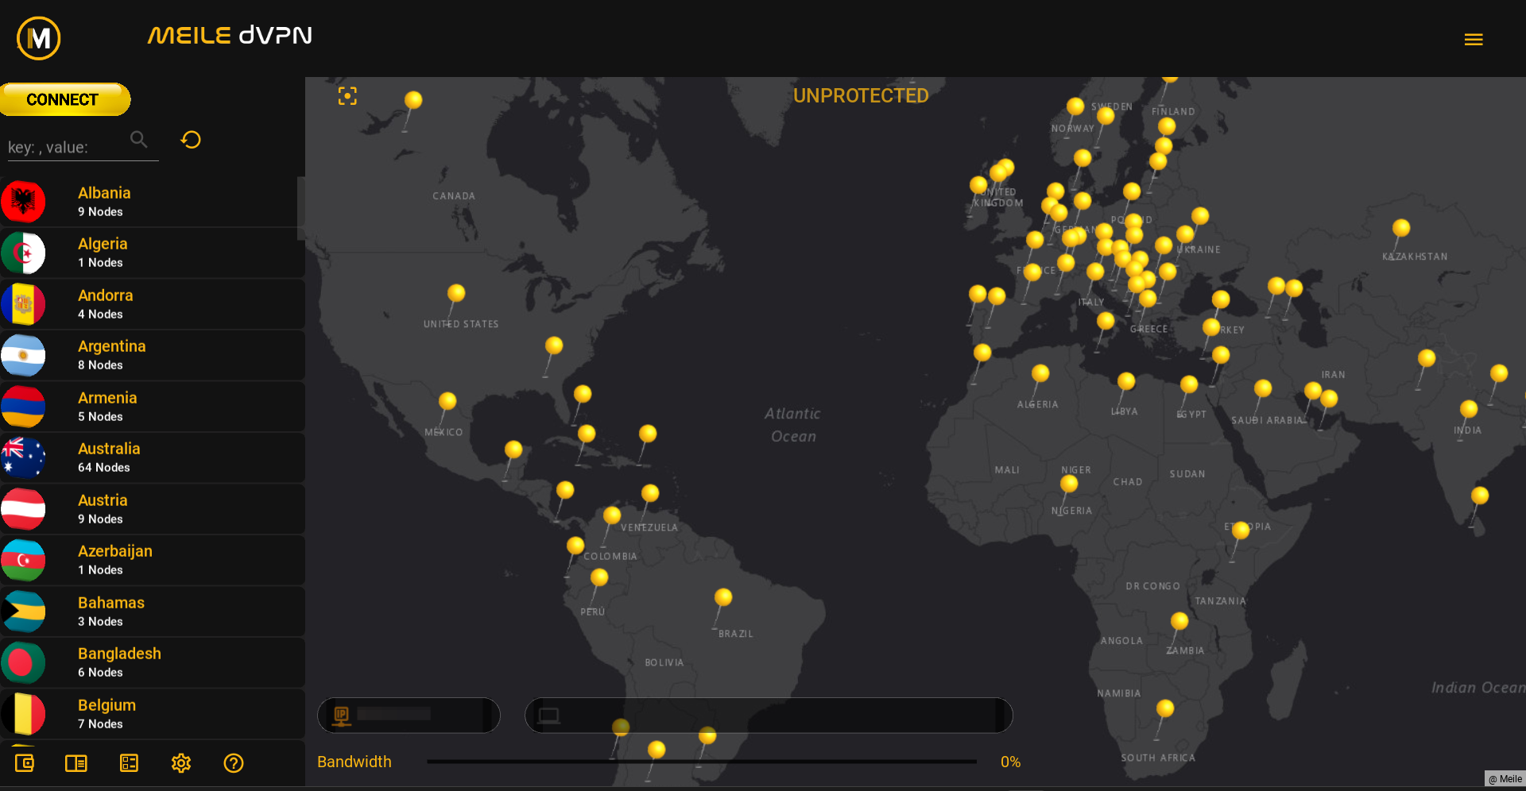
Task: Open the hamburger menu
Action: 1474,40
